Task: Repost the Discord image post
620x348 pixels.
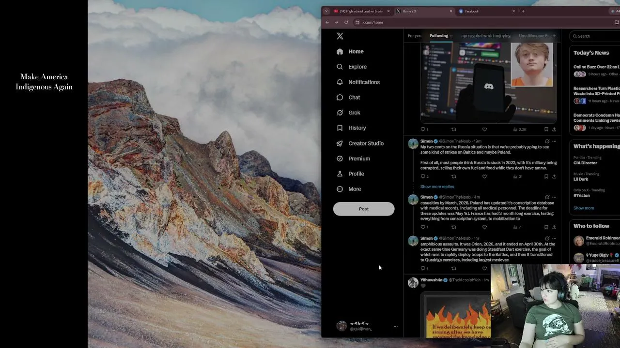Action: click(x=454, y=130)
